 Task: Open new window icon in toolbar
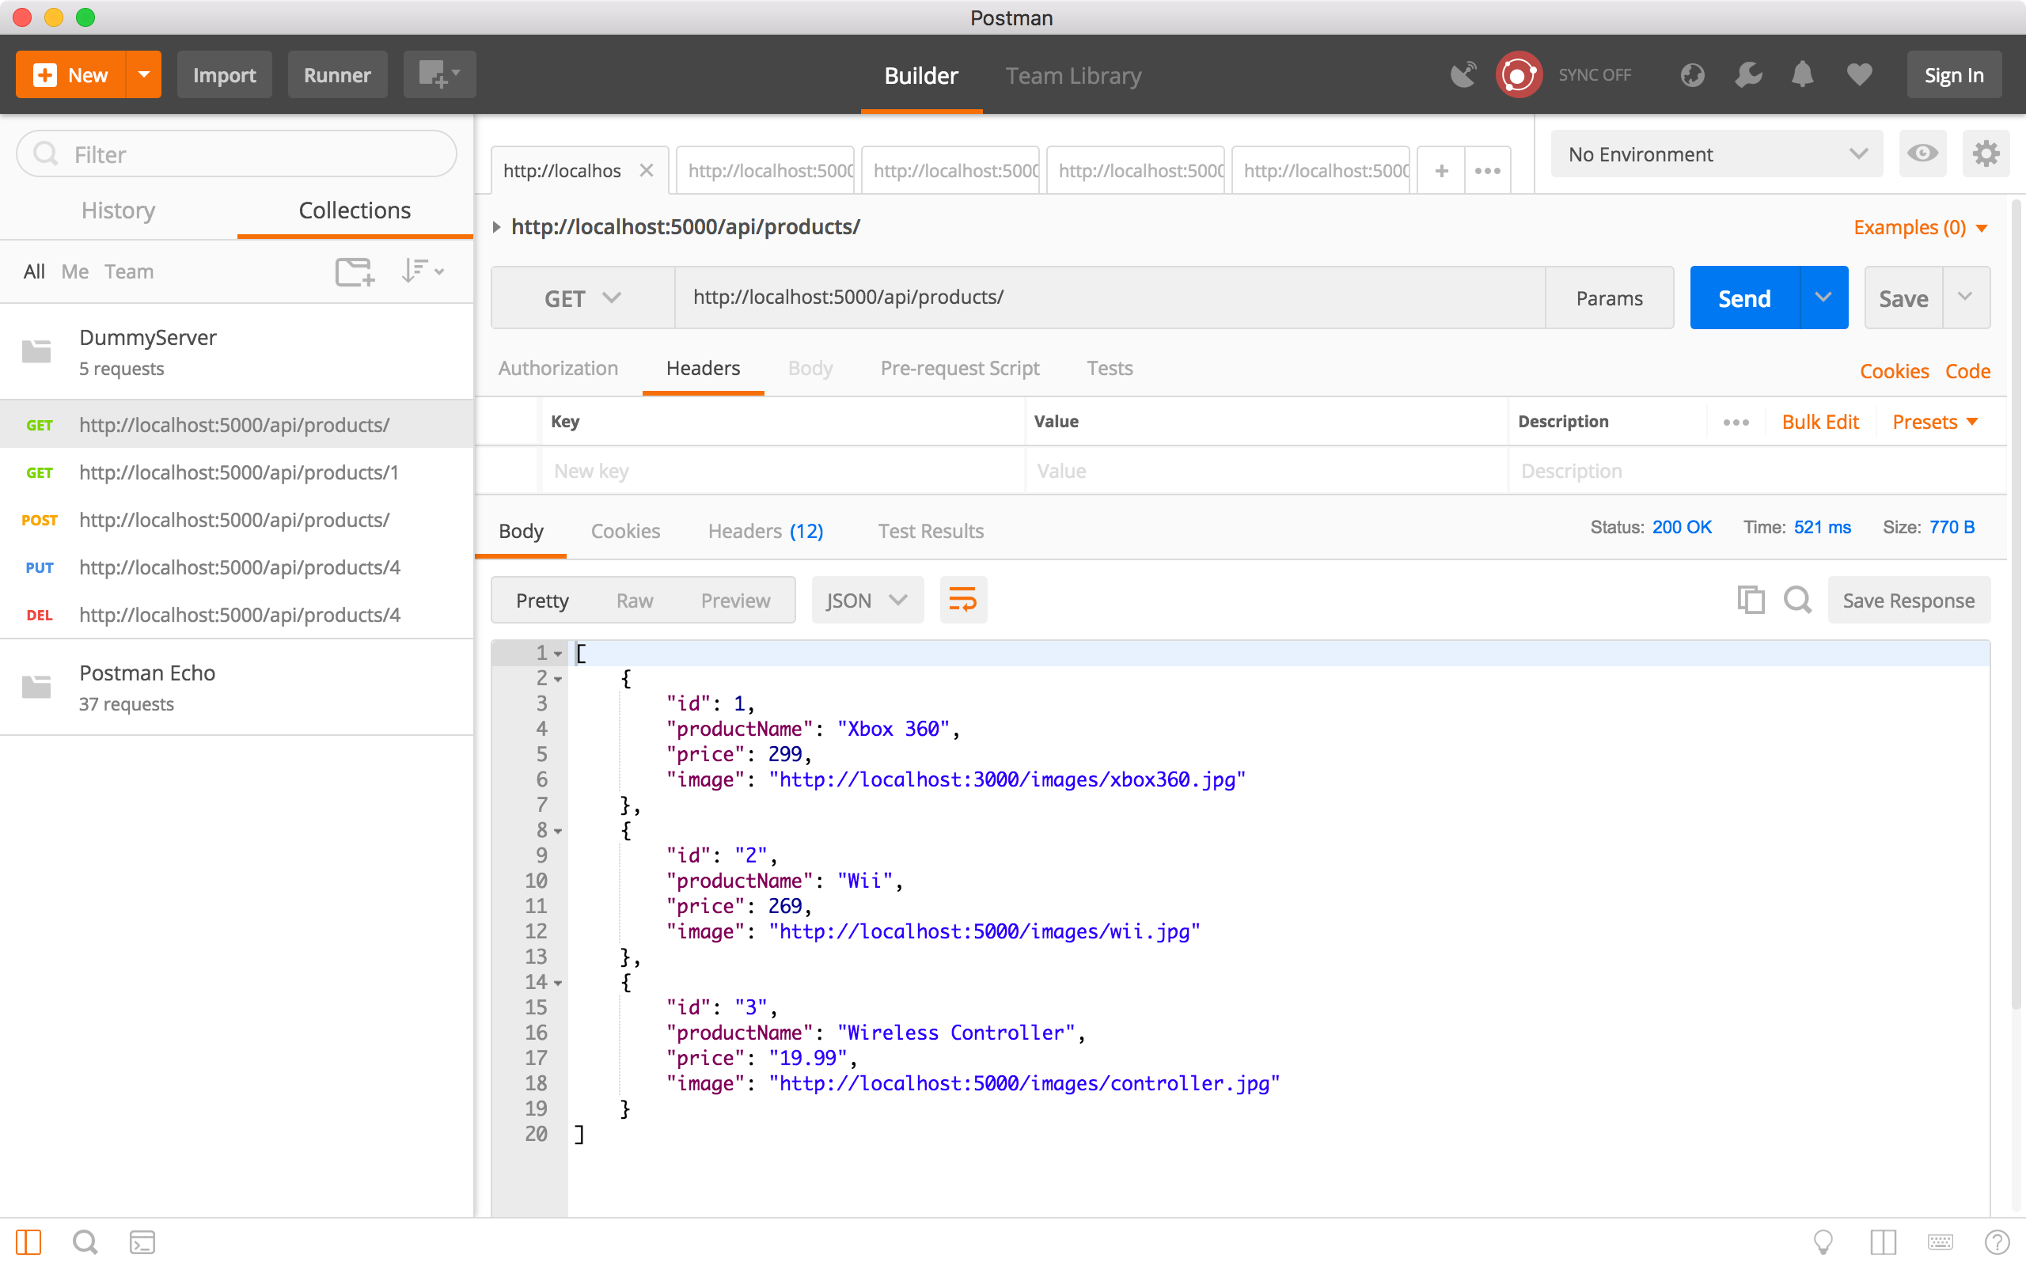[439, 75]
